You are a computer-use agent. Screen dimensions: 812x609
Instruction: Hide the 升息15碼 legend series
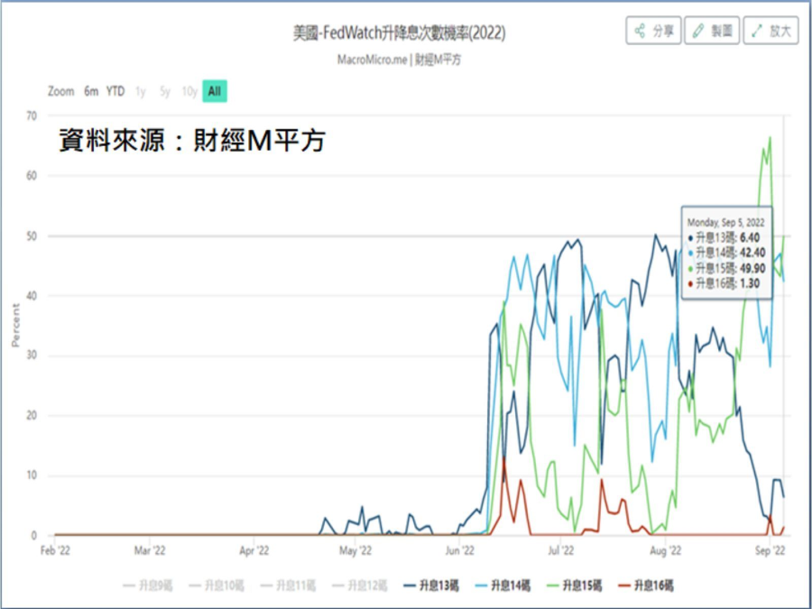coord(575,586)
